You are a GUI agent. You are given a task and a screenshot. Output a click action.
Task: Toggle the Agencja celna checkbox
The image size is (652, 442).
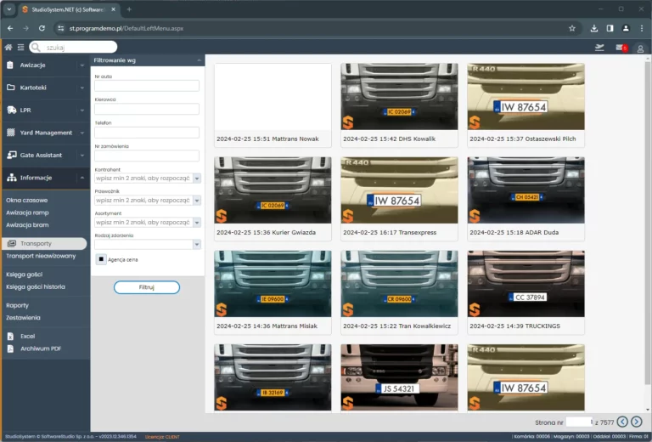tap(100, 259)
